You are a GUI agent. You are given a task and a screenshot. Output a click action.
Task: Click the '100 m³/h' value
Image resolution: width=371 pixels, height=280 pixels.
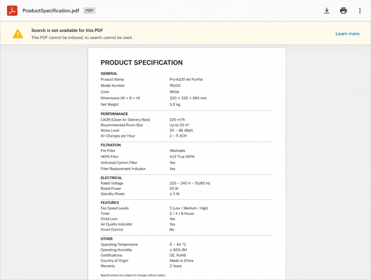coord(177,120)
